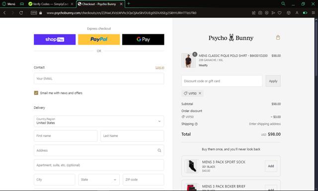318x191 pixels.
Task: Remove the VIP50 discount code
Action: click(x=200, y=93)
